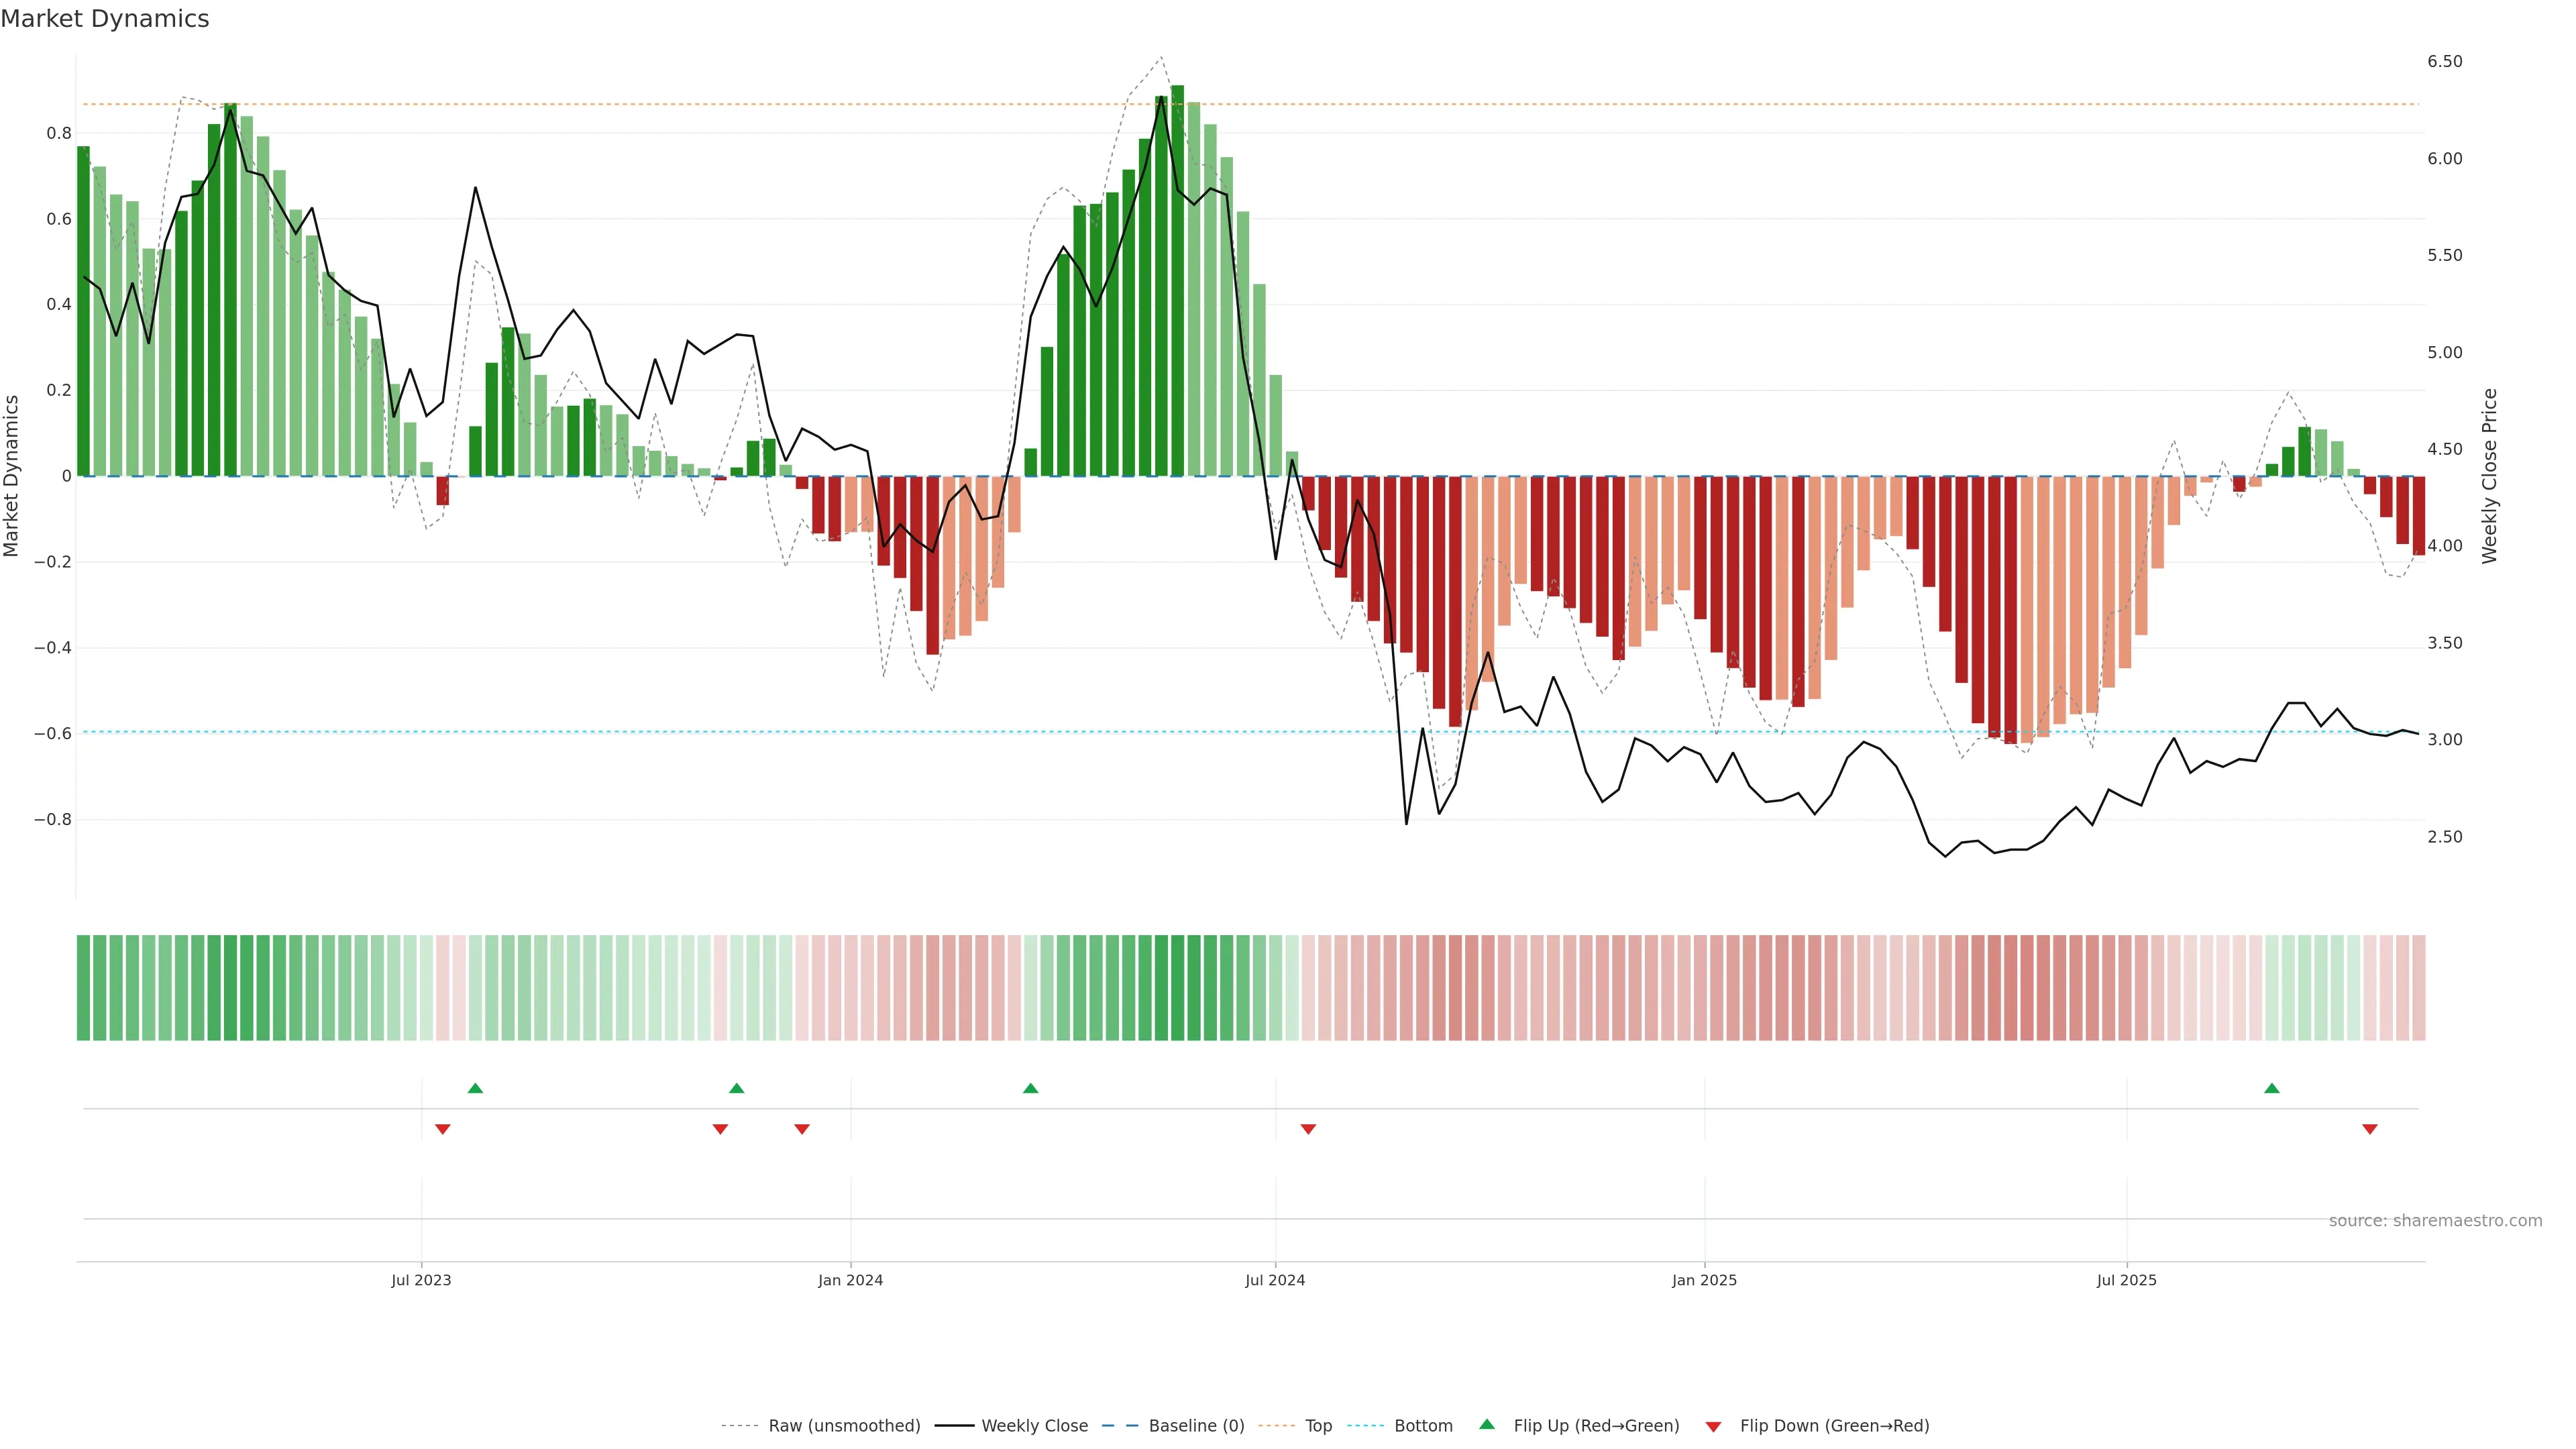
Task: Click the red flip-down marker just after Jul 2024
Action: click(1308, 1129)
